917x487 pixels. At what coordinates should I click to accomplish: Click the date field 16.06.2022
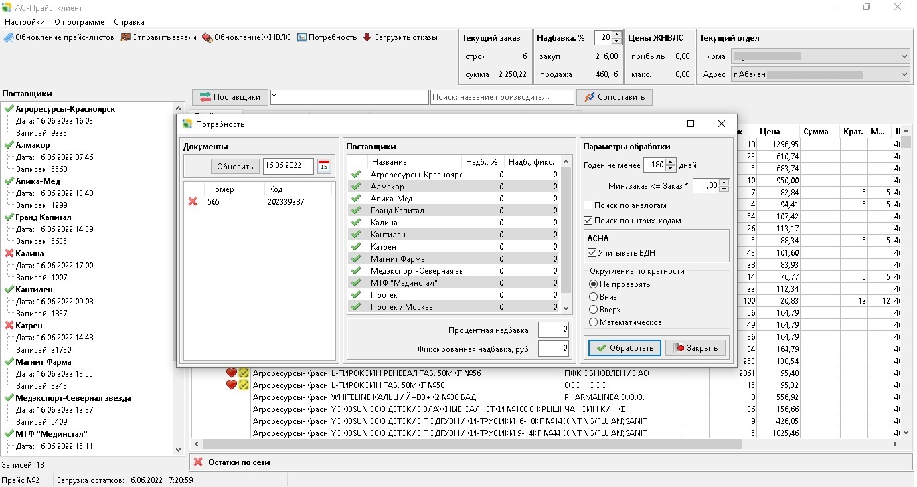(x=288, y=166)
